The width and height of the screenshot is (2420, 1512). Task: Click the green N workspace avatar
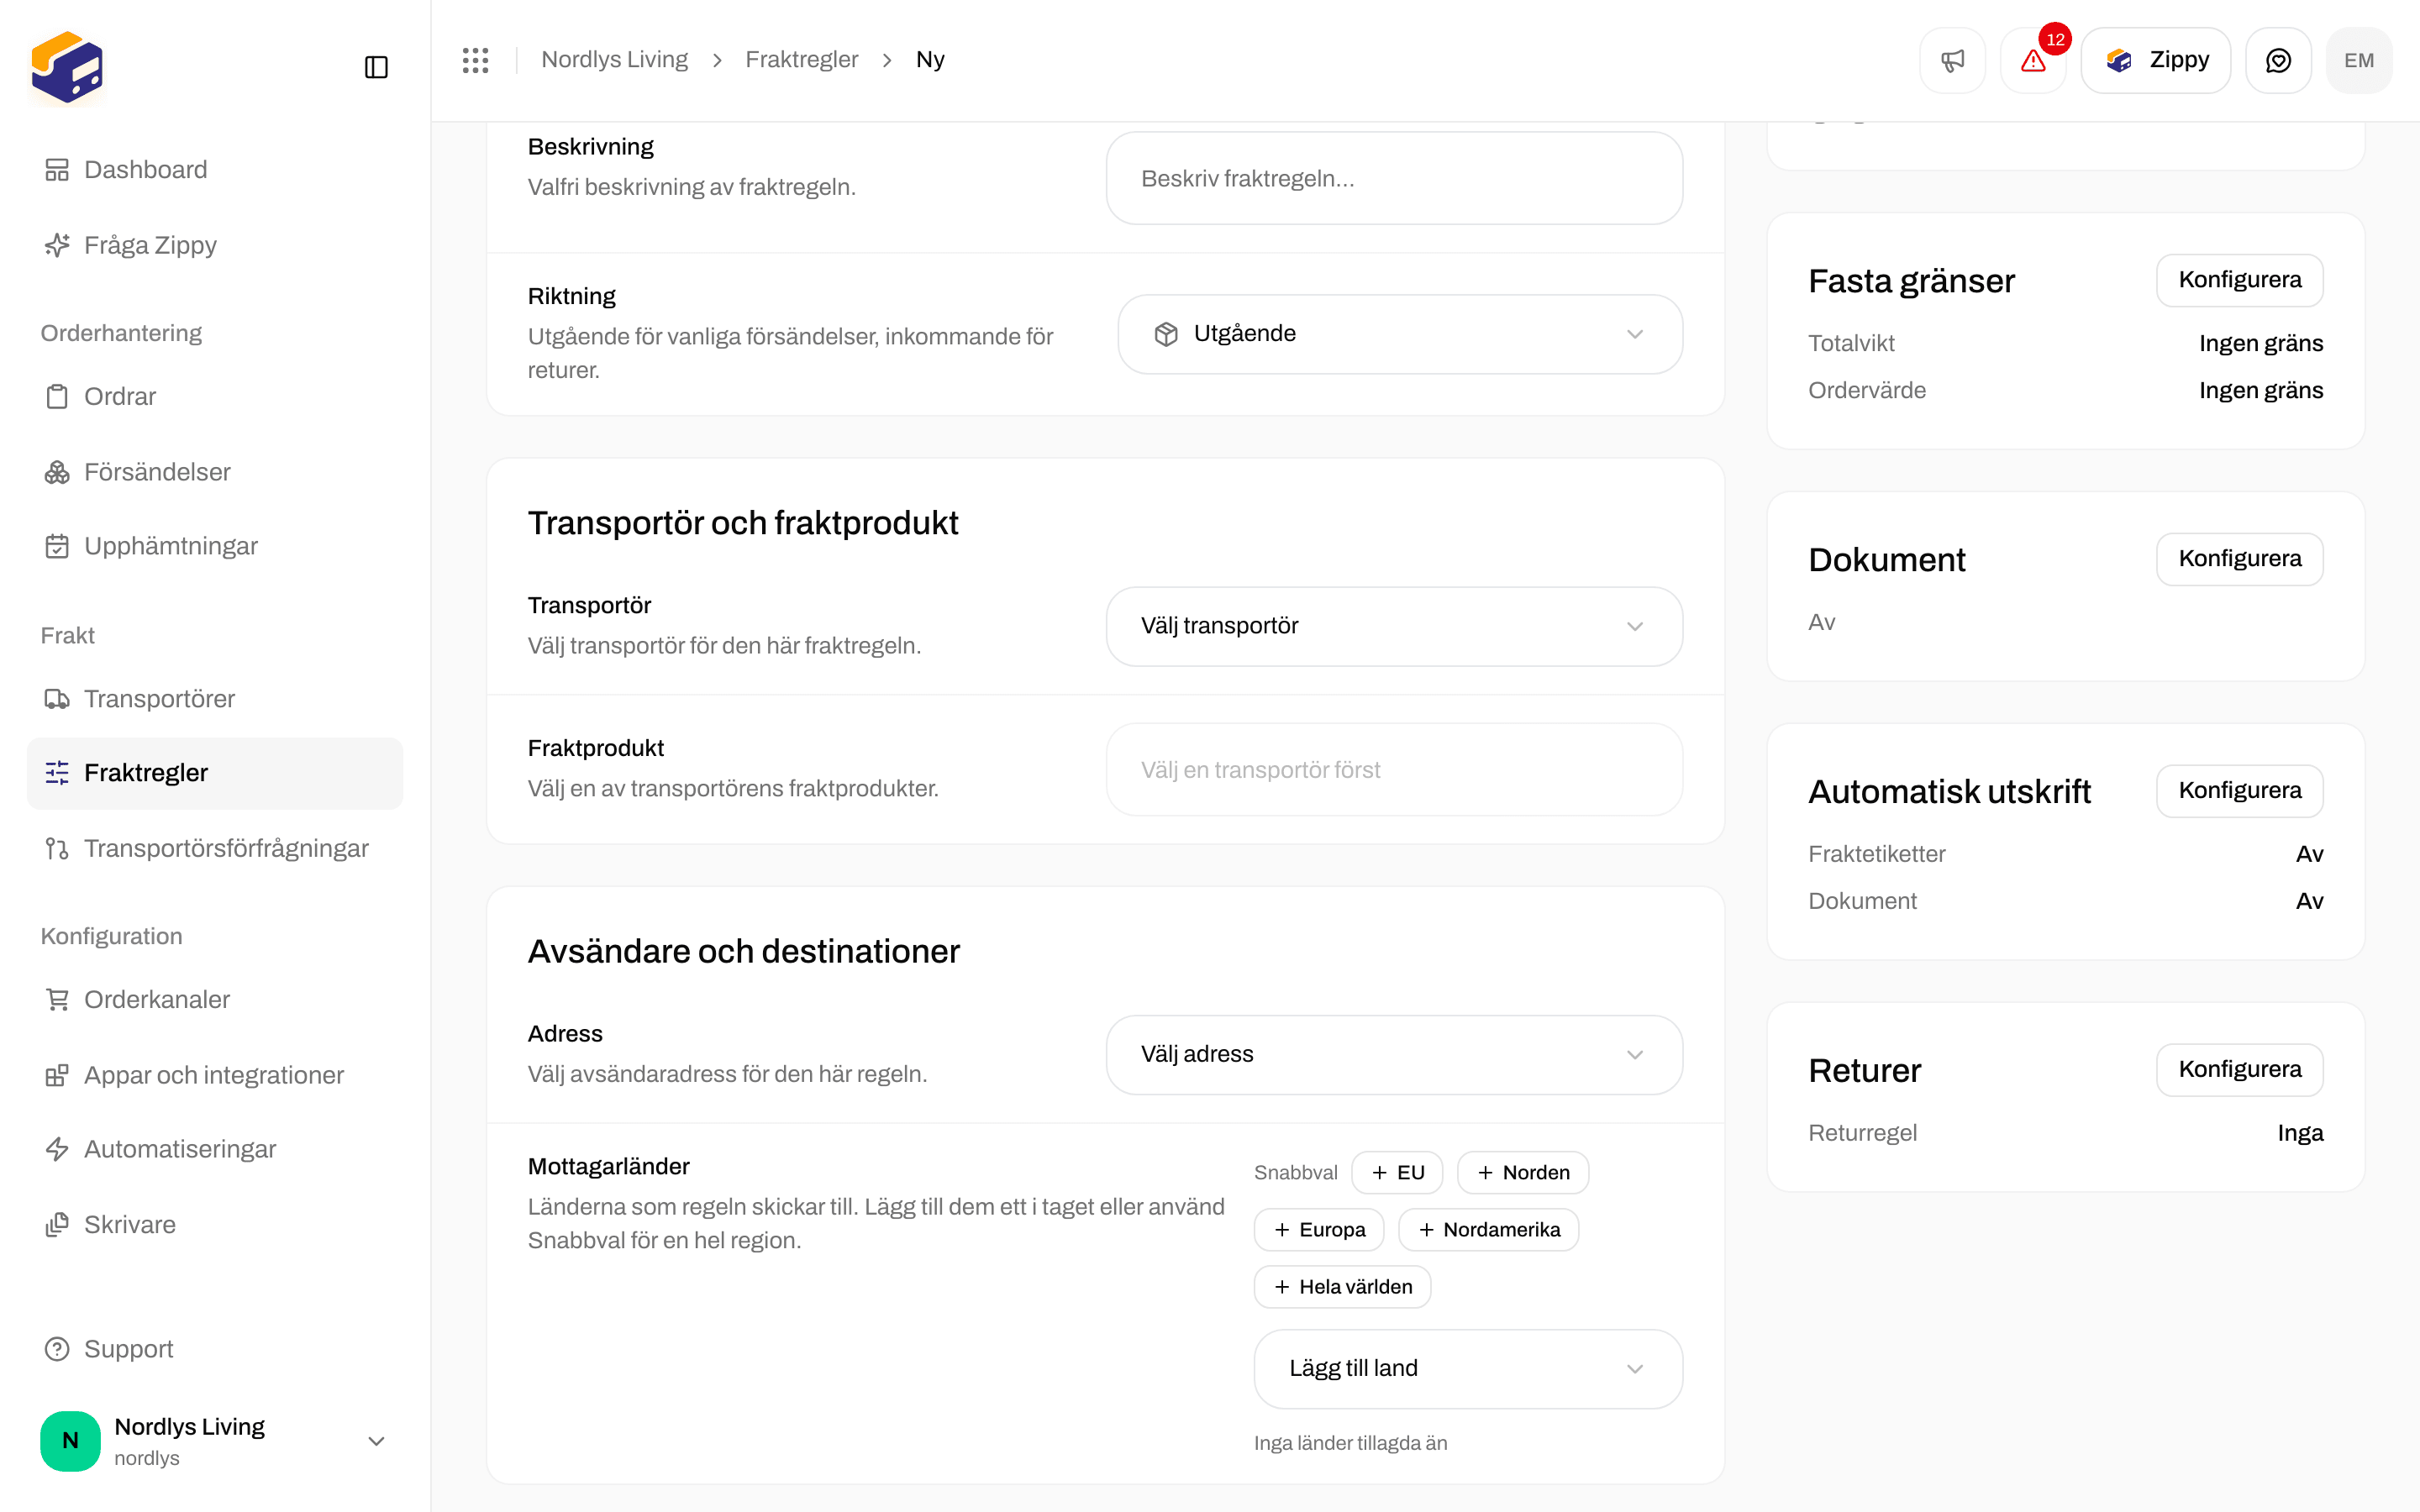[70, 1441]
